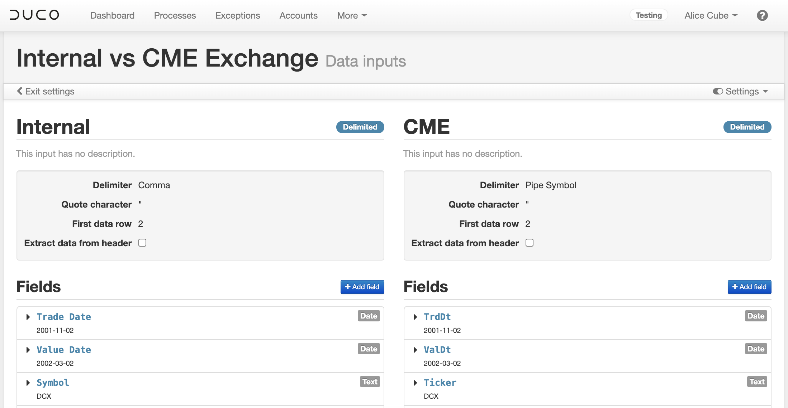Click the Text type badge on Ticker
This screenshot has height=408, width=788.
[x=757, y=382]
